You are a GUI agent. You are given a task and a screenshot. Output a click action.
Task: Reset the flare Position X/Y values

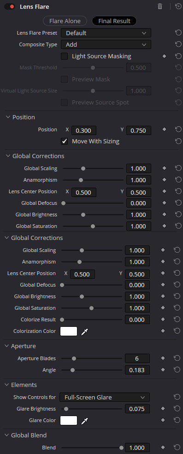[x=178, y=129]
